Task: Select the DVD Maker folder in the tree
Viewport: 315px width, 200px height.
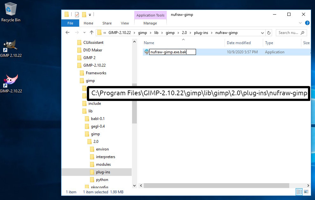Action: point(93,50)
